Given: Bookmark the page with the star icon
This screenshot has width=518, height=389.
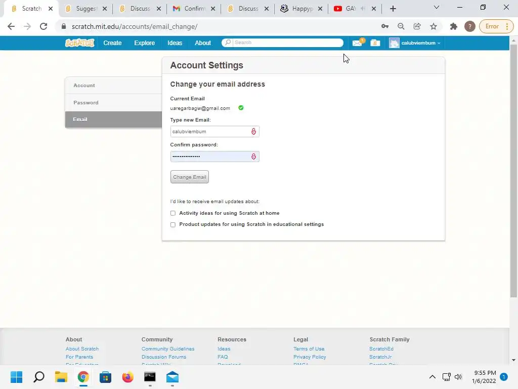Looking at the screenshot, I should coord(434,26).
